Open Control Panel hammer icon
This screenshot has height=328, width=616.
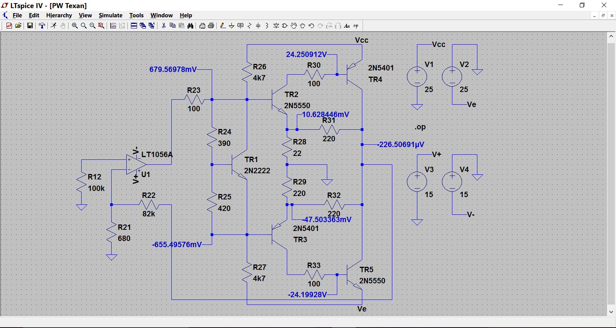42,26
